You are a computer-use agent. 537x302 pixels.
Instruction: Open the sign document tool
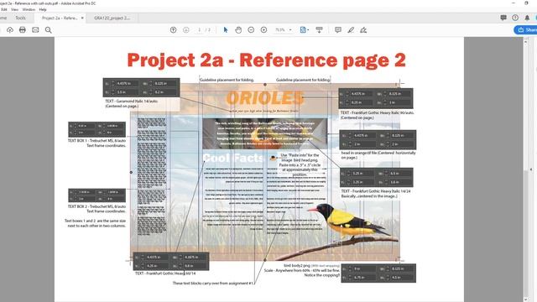363,30
